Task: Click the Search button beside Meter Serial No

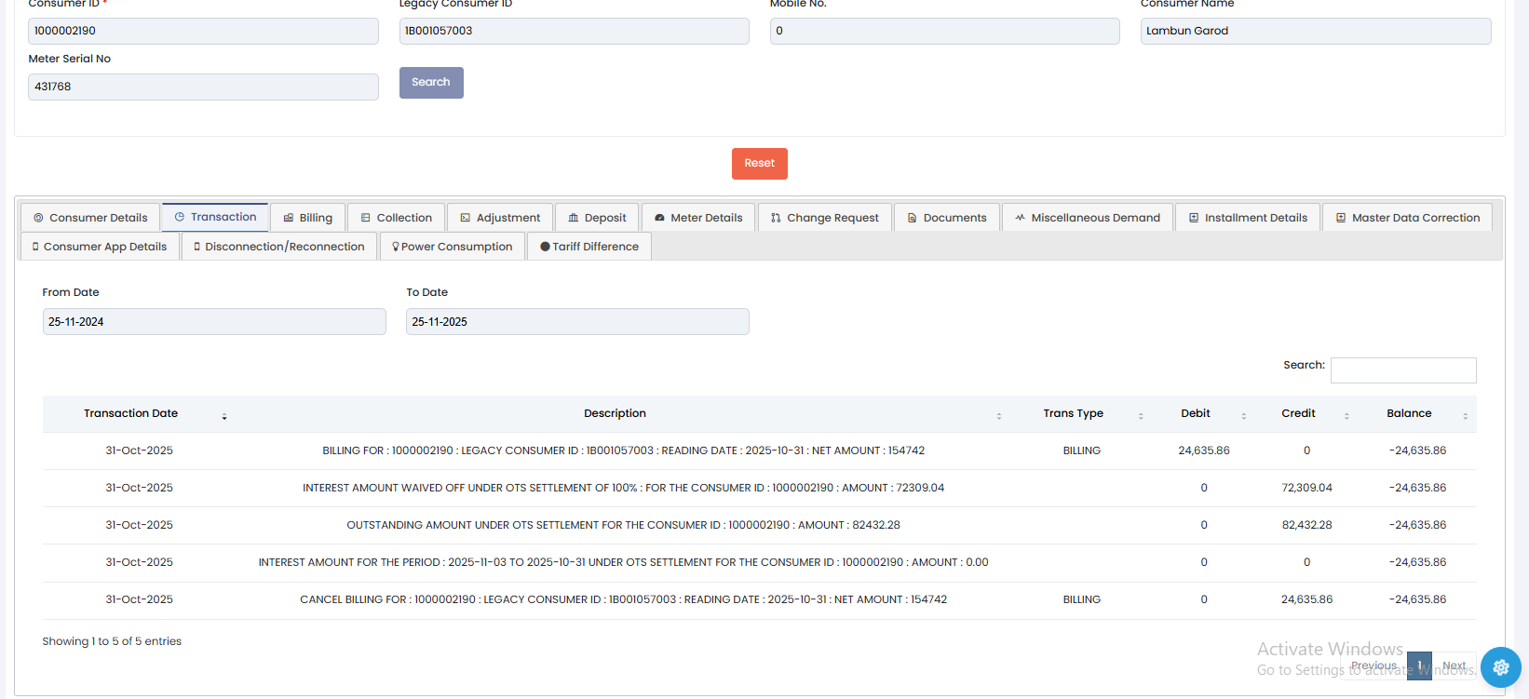Action: [431, 83]
